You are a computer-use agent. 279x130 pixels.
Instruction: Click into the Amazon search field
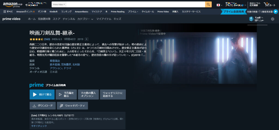[136, 4]
